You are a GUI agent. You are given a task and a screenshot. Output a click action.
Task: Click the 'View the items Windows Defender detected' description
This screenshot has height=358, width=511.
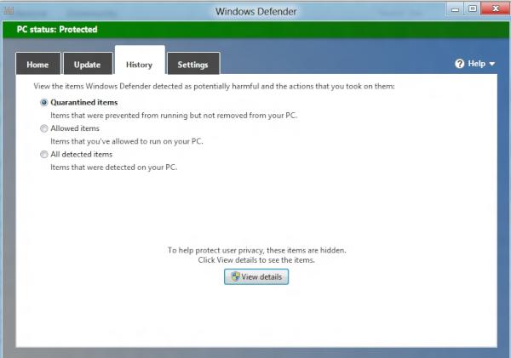(214, 86)
